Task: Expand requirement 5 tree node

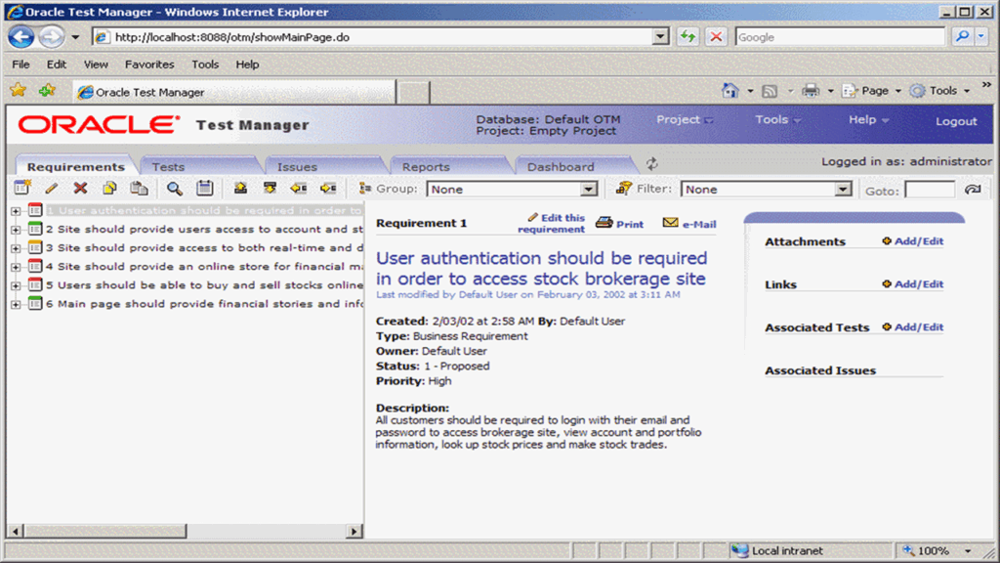Action: click(16, 285)
